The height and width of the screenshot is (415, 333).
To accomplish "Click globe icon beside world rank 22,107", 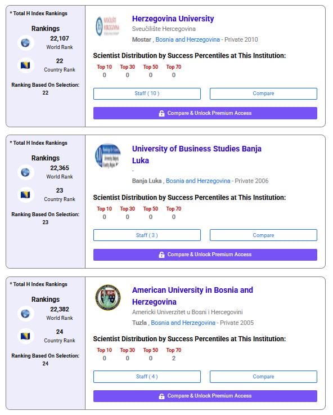I will tap(26, 43).
